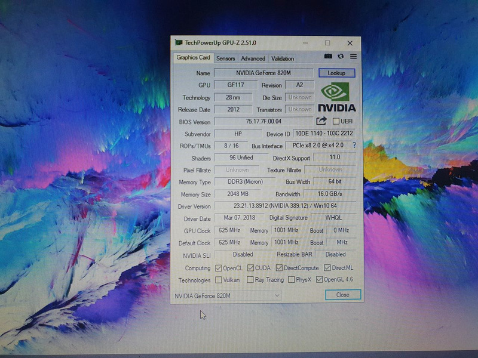Click the Memory Type value DDR3 (Micron)
The image size is (478, 358).
click(245, 182)
